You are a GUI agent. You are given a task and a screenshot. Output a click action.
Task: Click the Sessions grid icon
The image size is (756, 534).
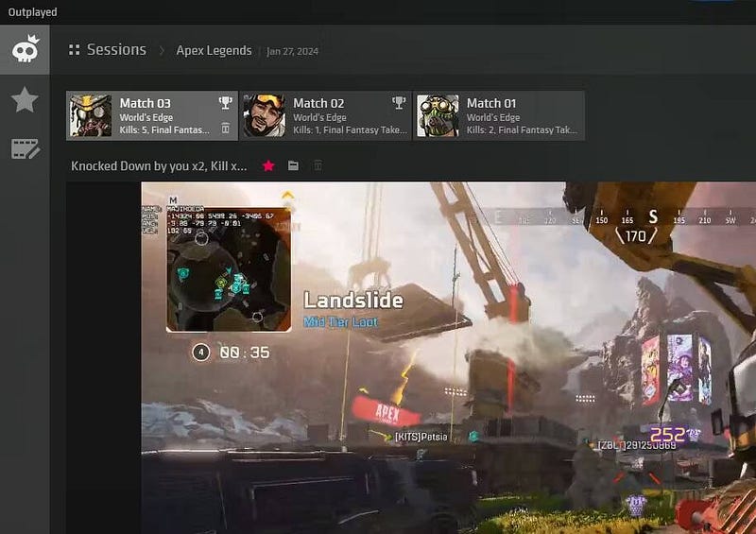pyautogui.click(x=75, y=50)
